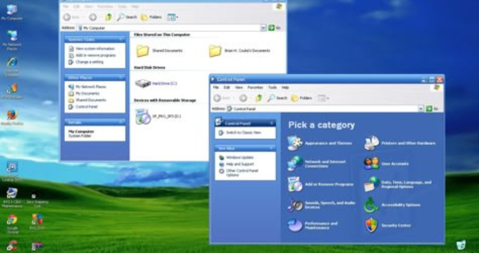Click Folders in My Computer toolbar
This screenshot has height=253, width=479.
click(x=151, y=17)
